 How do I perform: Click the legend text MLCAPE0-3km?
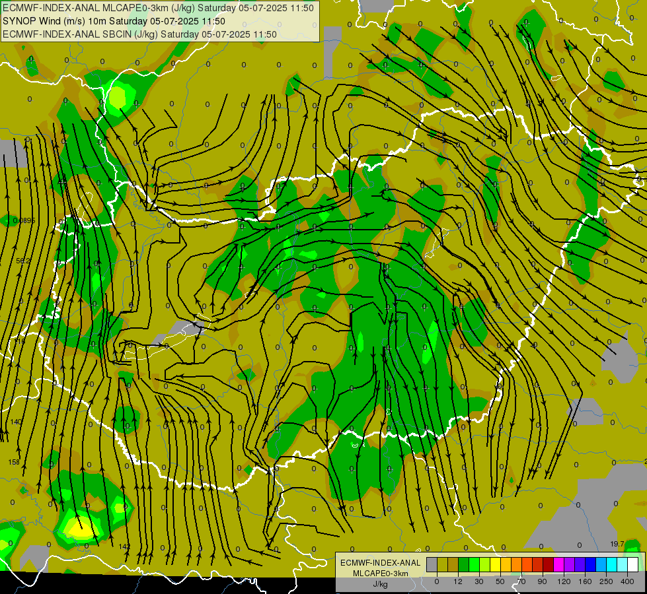coord(381,574)
